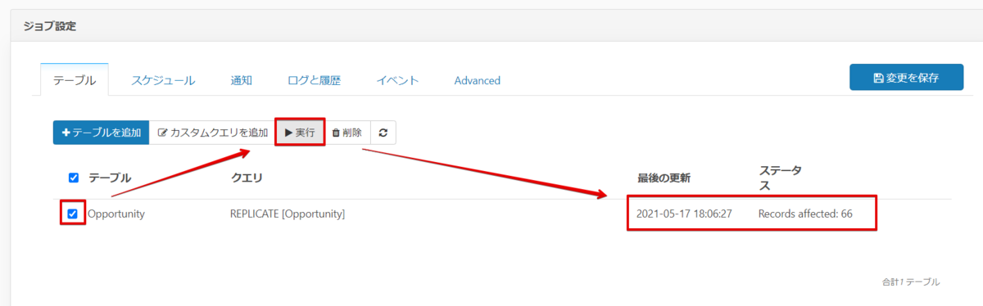Open the 通知 tab

[241, 80]
